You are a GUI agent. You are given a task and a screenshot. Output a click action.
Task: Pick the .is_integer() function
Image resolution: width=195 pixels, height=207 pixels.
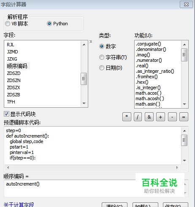tap(148, 88)
